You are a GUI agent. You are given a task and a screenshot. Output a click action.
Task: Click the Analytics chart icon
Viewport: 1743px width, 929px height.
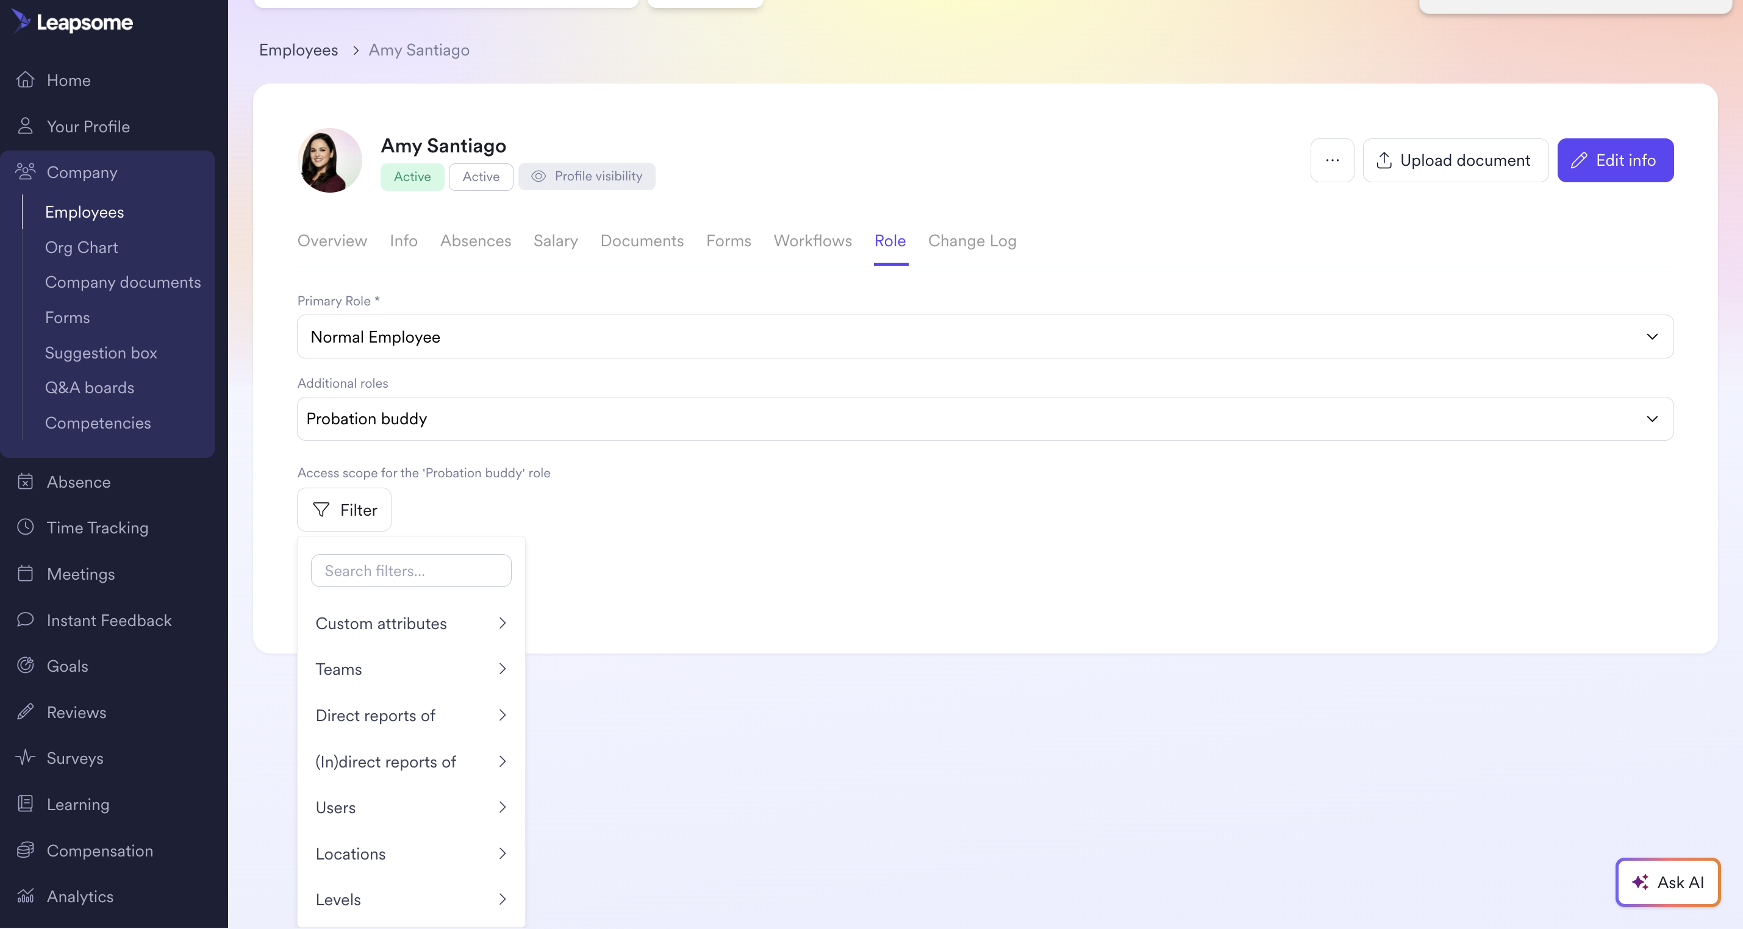[25, 896]
